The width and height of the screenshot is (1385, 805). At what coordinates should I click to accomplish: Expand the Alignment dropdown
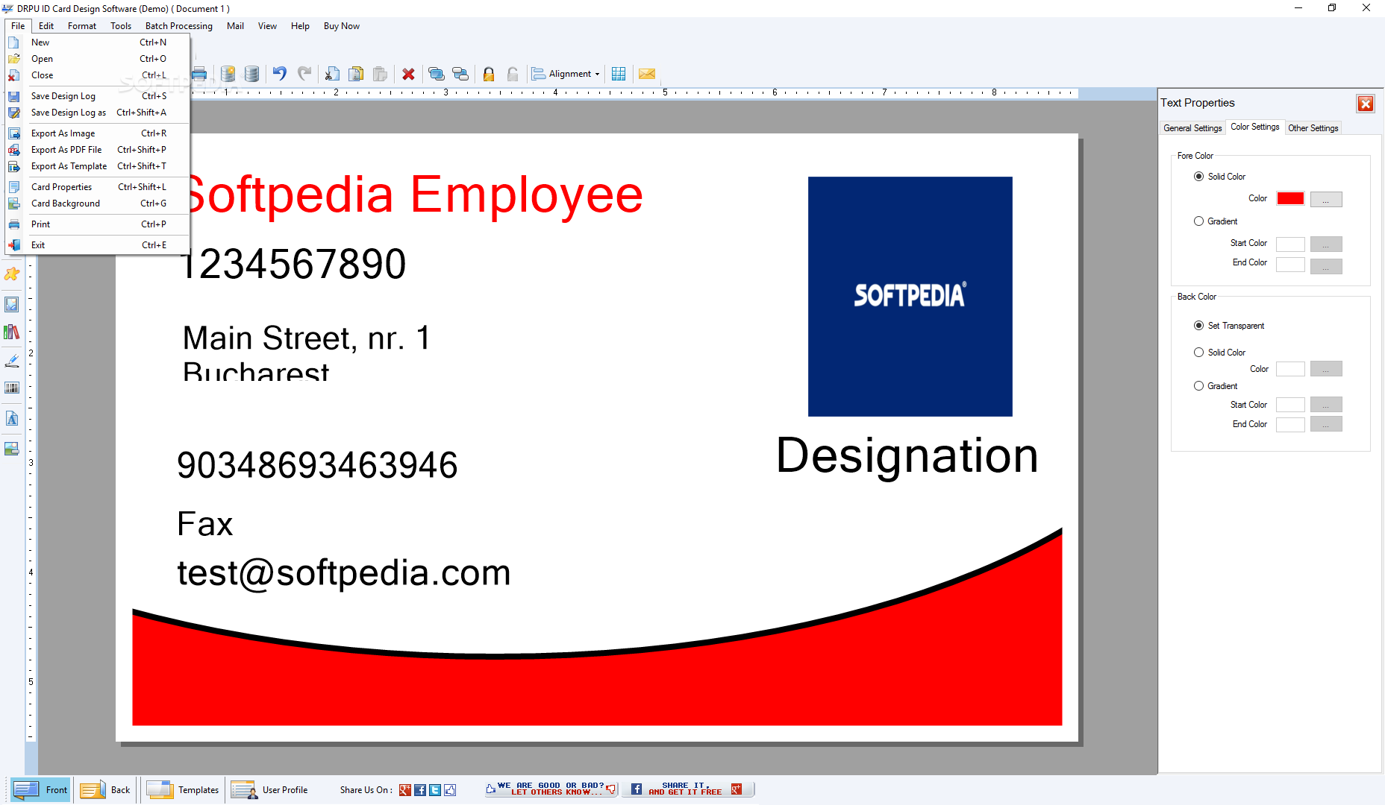566,74
